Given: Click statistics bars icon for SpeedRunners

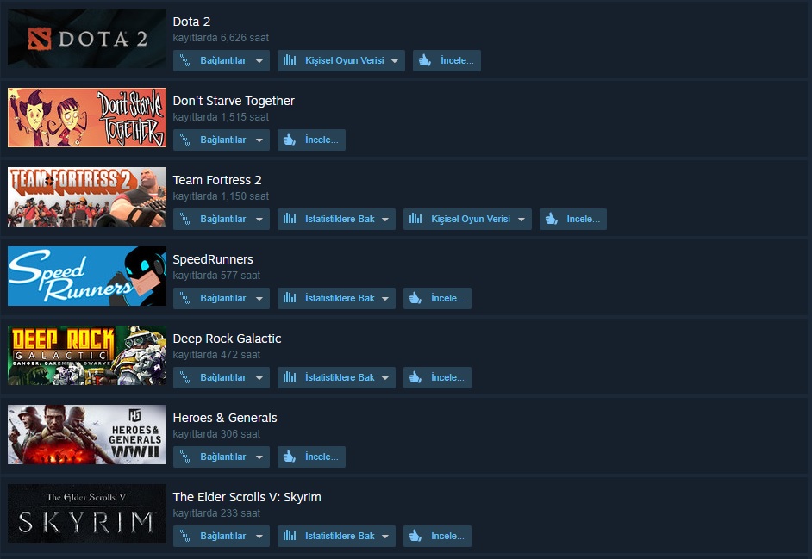Looking at the screenshot, I should coord(290,298).
